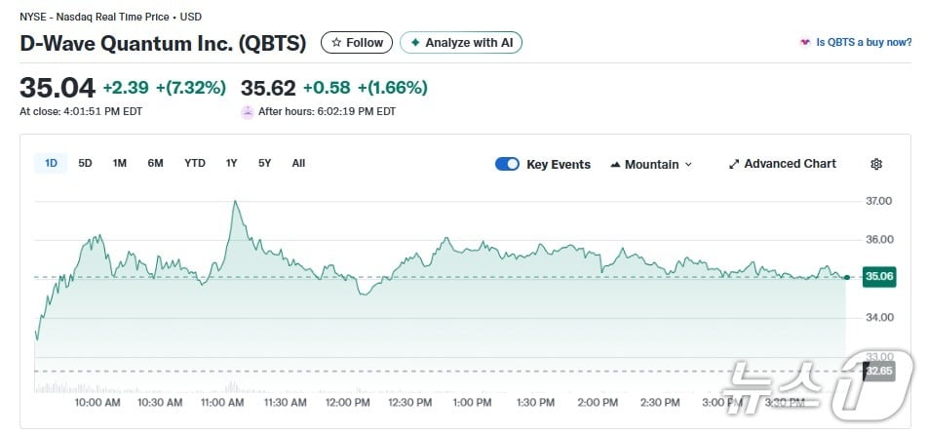Viewport: 928px width, 435px height.
Task: Show the All time range
Action: click(x=298, y=163)
